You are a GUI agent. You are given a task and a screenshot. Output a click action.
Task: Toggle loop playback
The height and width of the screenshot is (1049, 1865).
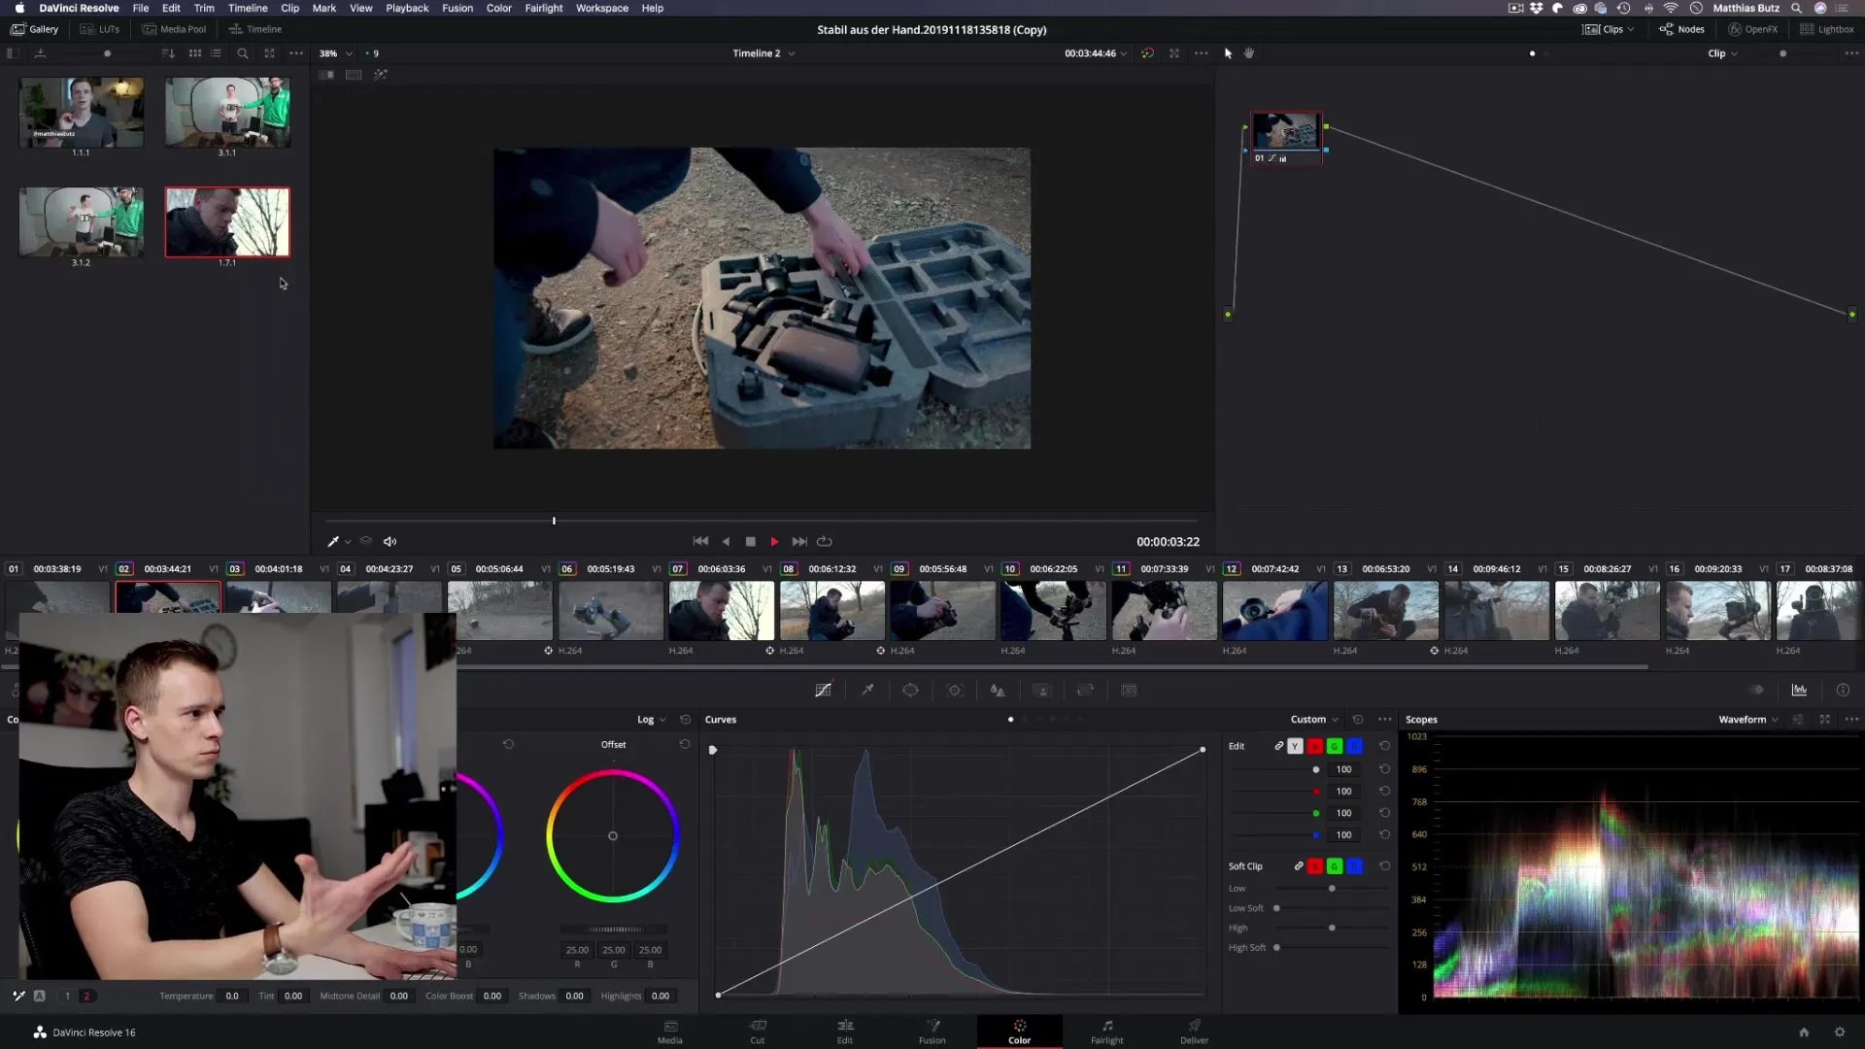825,542
